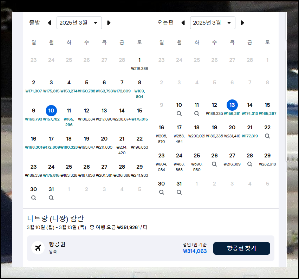Choose departure date March 25 at ₩183,328
Viewport: 299px width, 279px height.
(69, 170)
